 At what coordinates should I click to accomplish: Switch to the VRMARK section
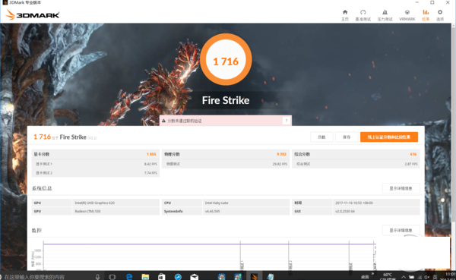coord(407,15)
